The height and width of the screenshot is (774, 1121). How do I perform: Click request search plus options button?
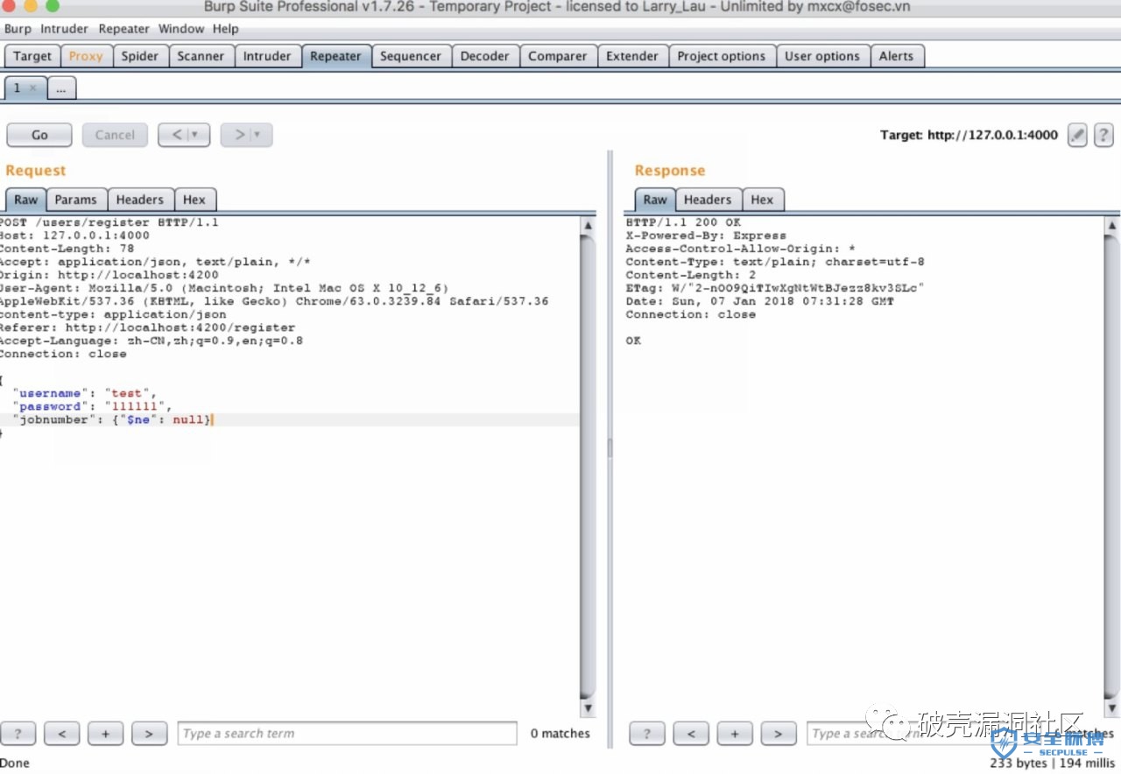click(x=105, y=734)
